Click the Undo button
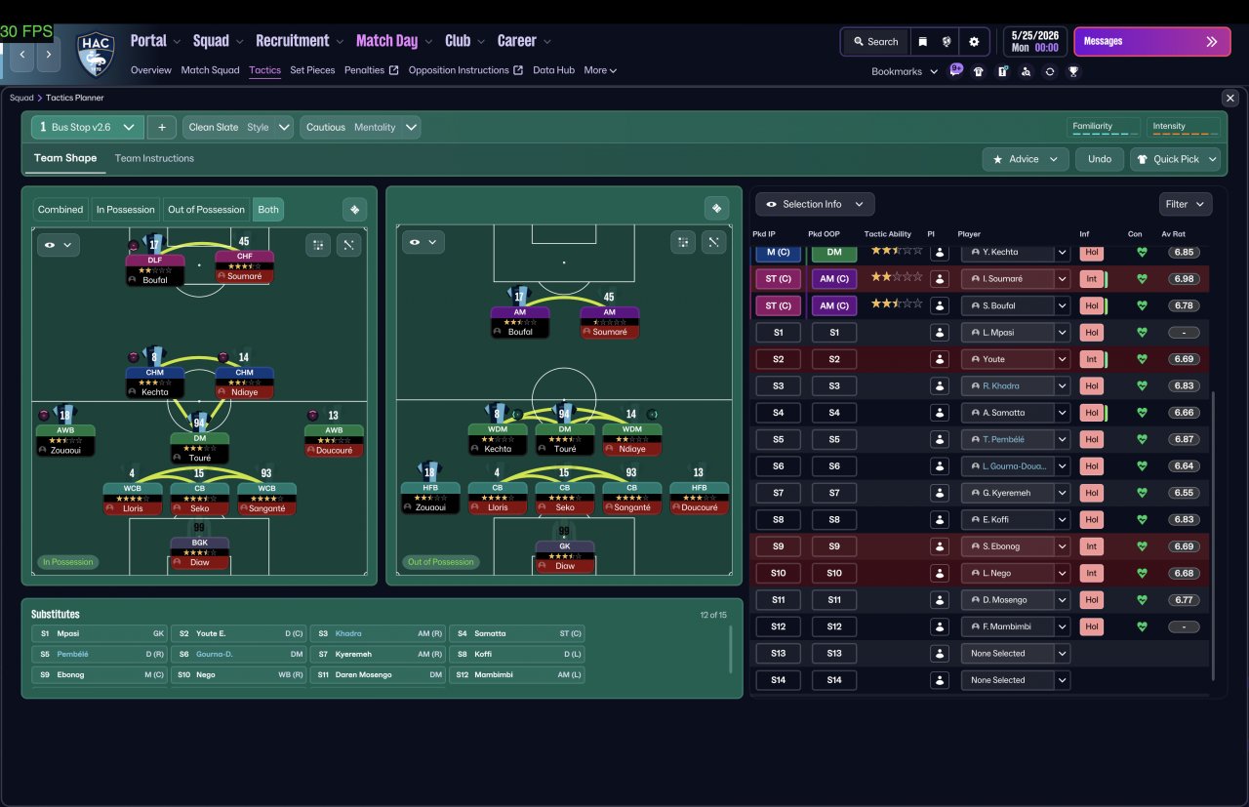The height and width of the screenshot is (807, 1249). point(1100,159)
